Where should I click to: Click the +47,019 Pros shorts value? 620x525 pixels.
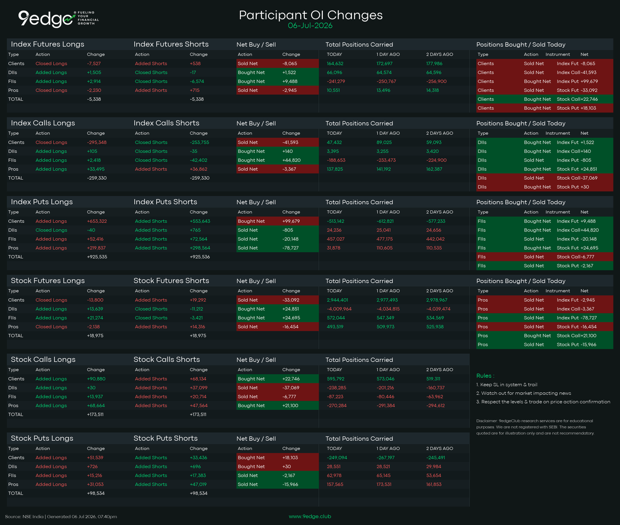point(198,485)
